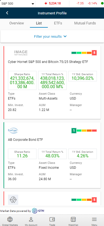This screenshot has width=104, height=226.
Task: Click the third fund's geometric logo
Action: (13, 200)
